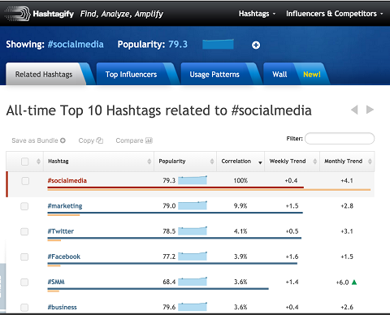Open the #SMM hashtag link
The height and width of the screenshot is (315, 390).
56,282
